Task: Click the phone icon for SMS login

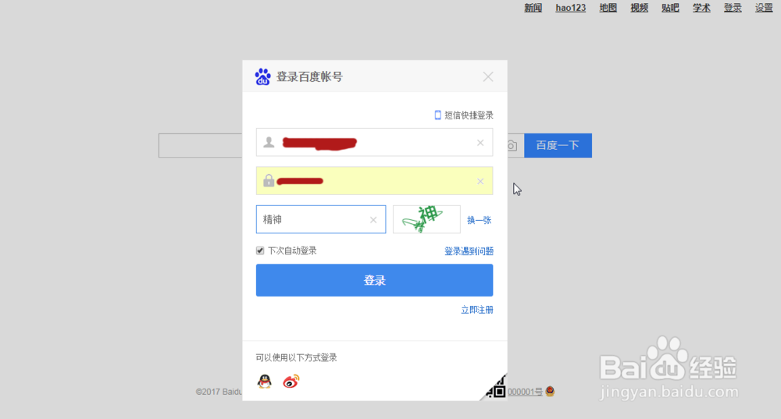Action: [x=438, y=115]
